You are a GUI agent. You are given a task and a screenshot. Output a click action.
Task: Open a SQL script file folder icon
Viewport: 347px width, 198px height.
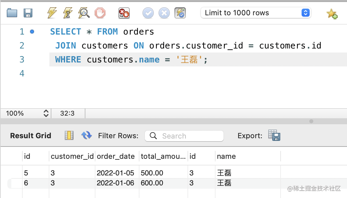tap(12, 13)
